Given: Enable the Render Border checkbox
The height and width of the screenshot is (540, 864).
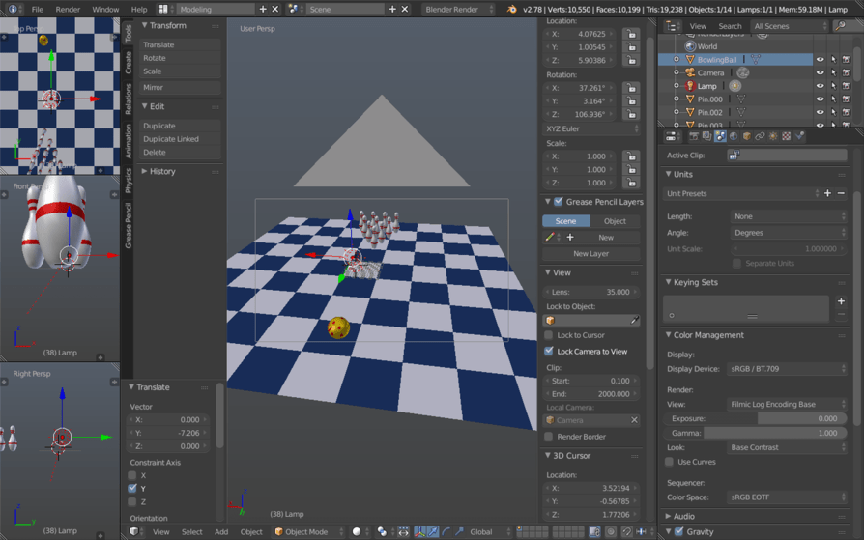Looking at the screenshot, I should (548, 437).
